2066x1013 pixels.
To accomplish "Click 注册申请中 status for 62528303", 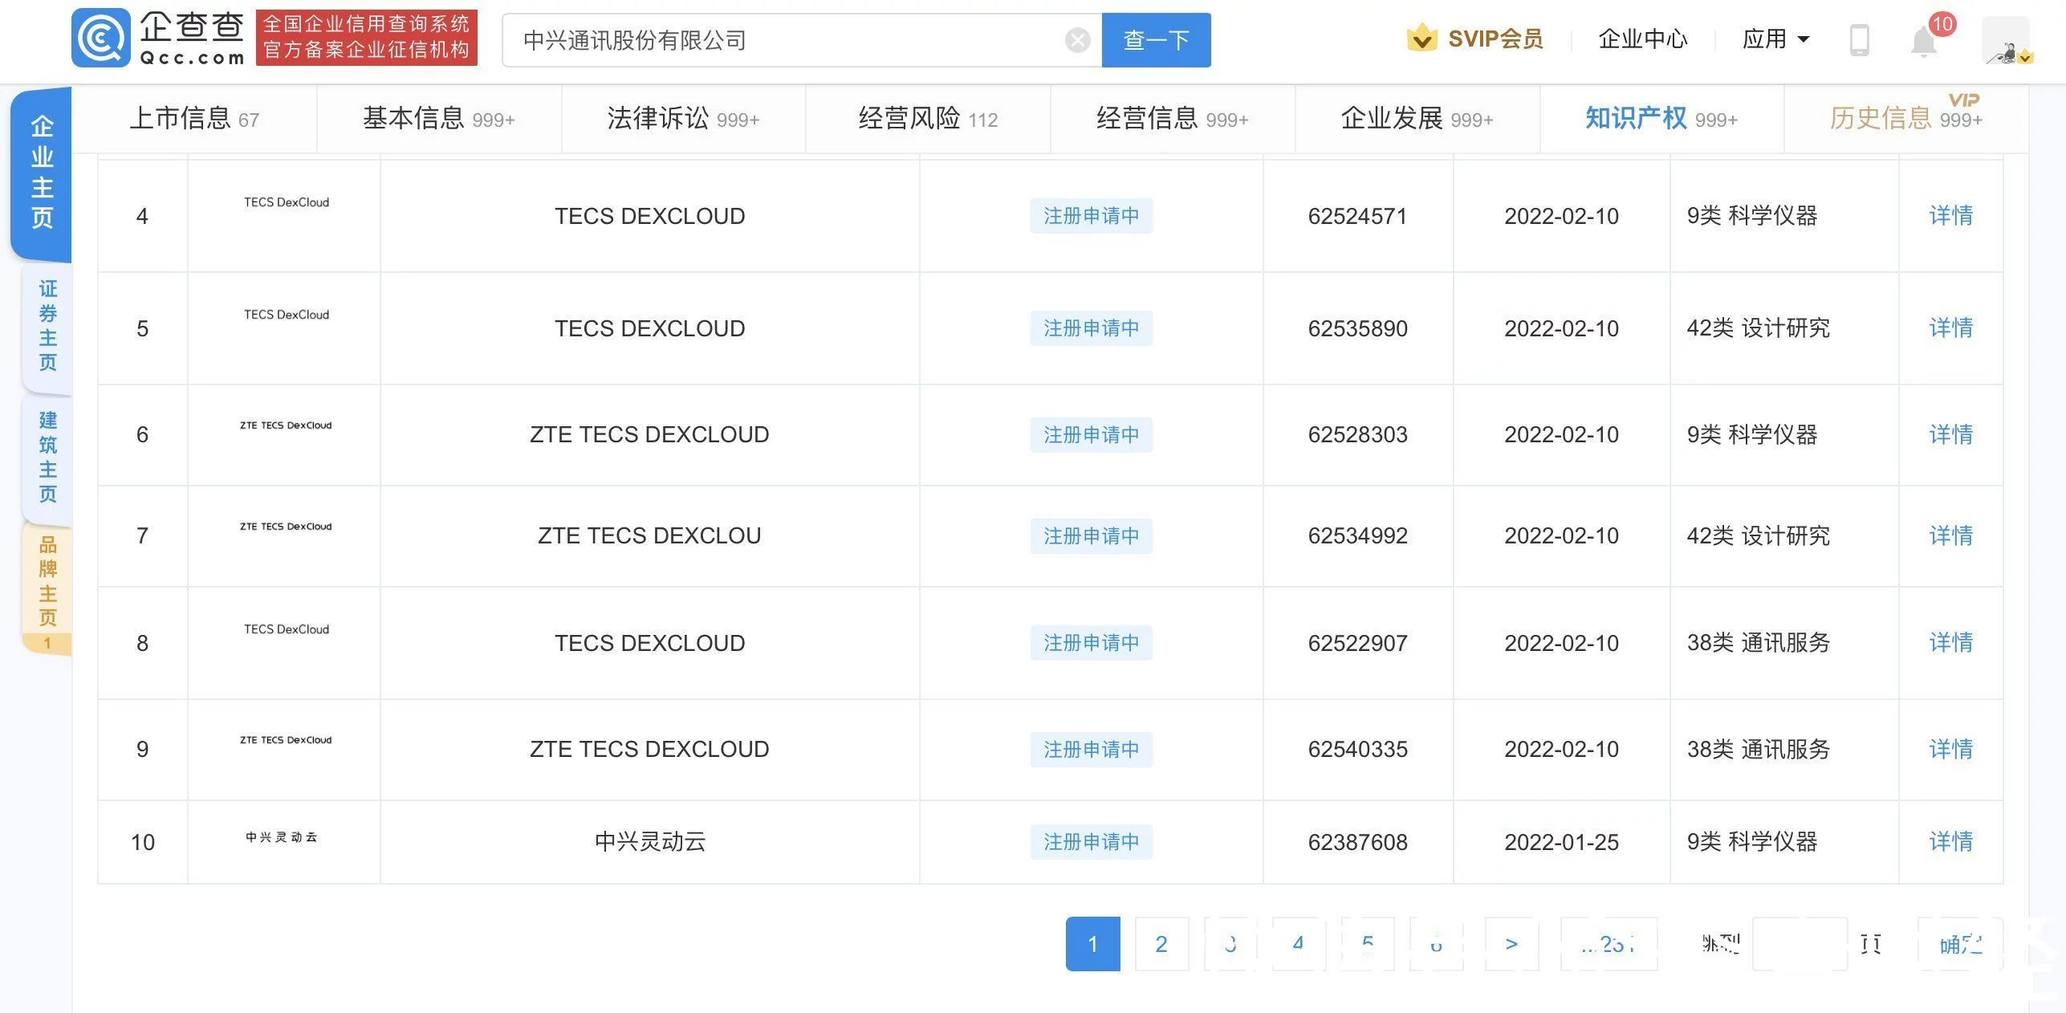I will (x=1091, y=435).
